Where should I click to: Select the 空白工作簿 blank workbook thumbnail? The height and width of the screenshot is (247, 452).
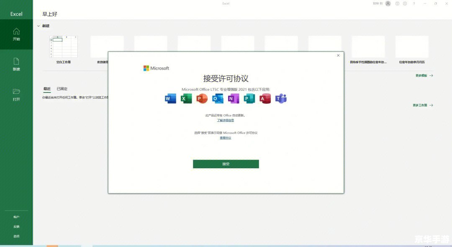(64, 47)
